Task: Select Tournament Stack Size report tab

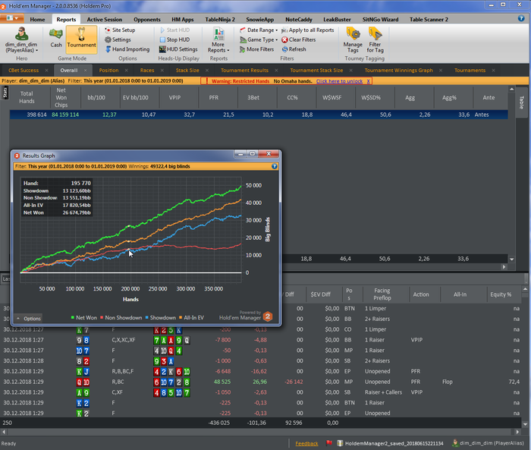Action: point(316,70)
